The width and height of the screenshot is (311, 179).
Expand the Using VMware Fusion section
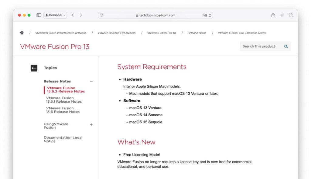(x=91, y=124)
